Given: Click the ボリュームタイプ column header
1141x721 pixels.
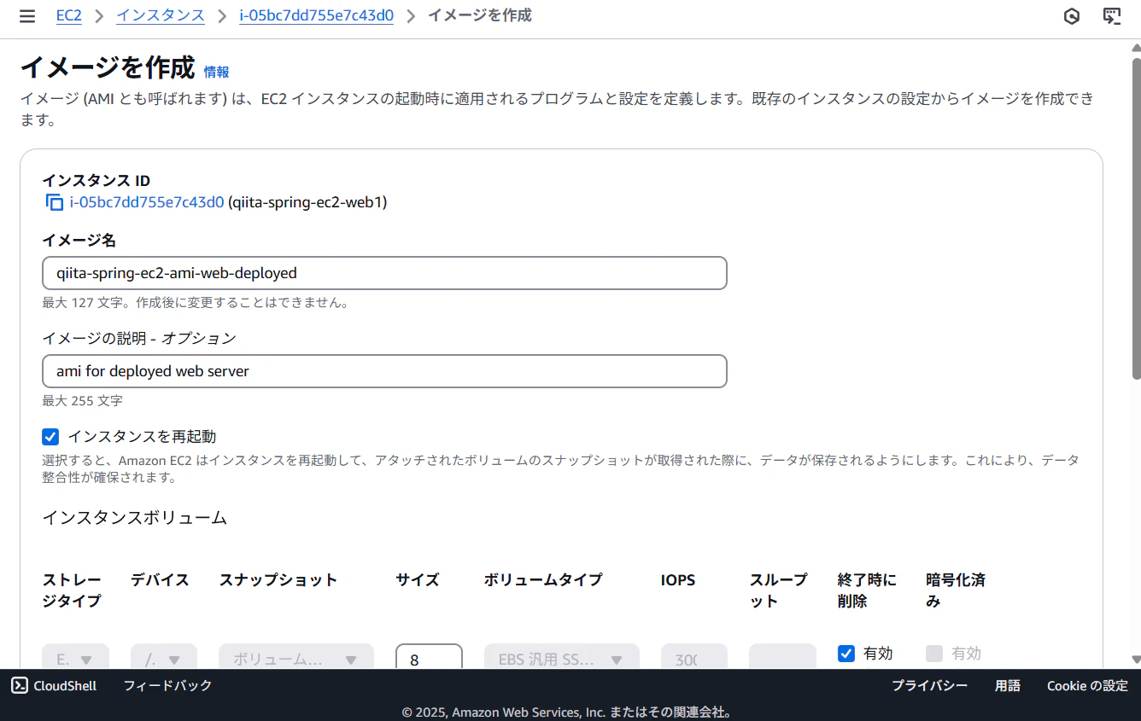Looking at the screenshot, I should (543, 580).
